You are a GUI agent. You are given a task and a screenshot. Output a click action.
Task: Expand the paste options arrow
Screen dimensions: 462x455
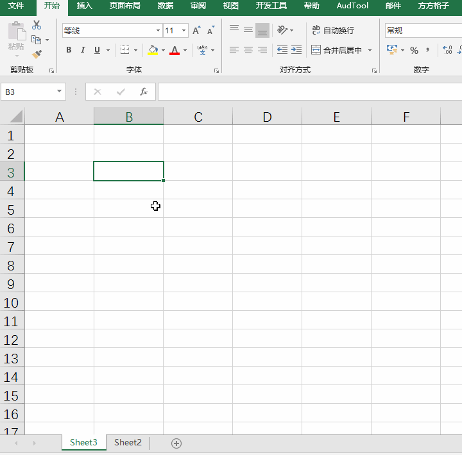click(x=17, y=56)
